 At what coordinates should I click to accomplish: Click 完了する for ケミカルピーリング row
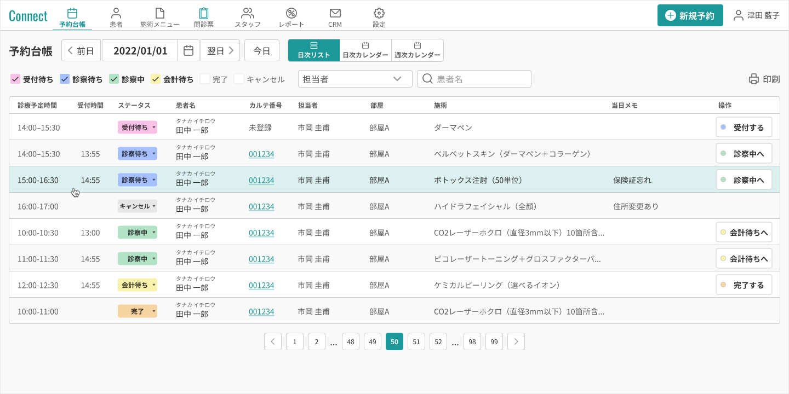[x=744, y=285]
